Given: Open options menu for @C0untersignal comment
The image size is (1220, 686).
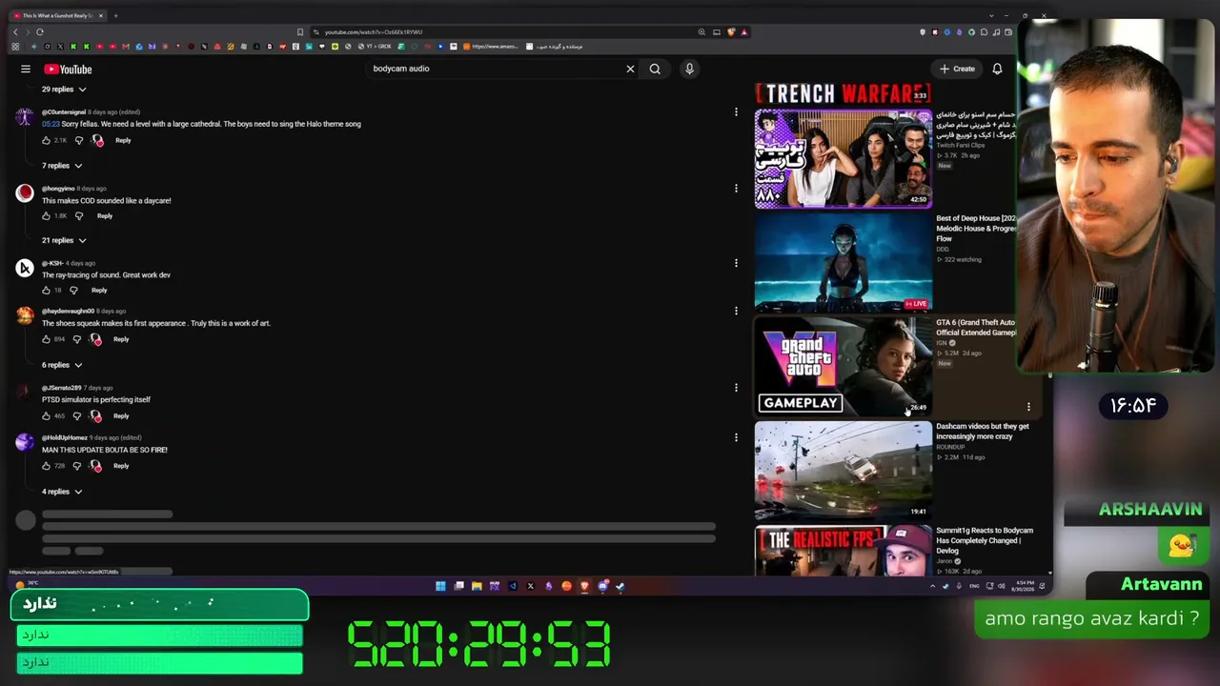Looking at the screenshot, I should 736,112.
